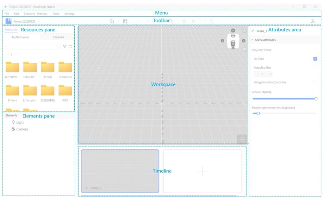Image resolution: width=324 pixels, height=199 pixels.
Task: Click the back arrow in resources breadcrumb
Action: click(8, 54)
